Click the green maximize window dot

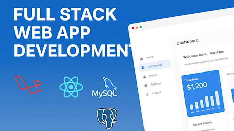[141, 27]
